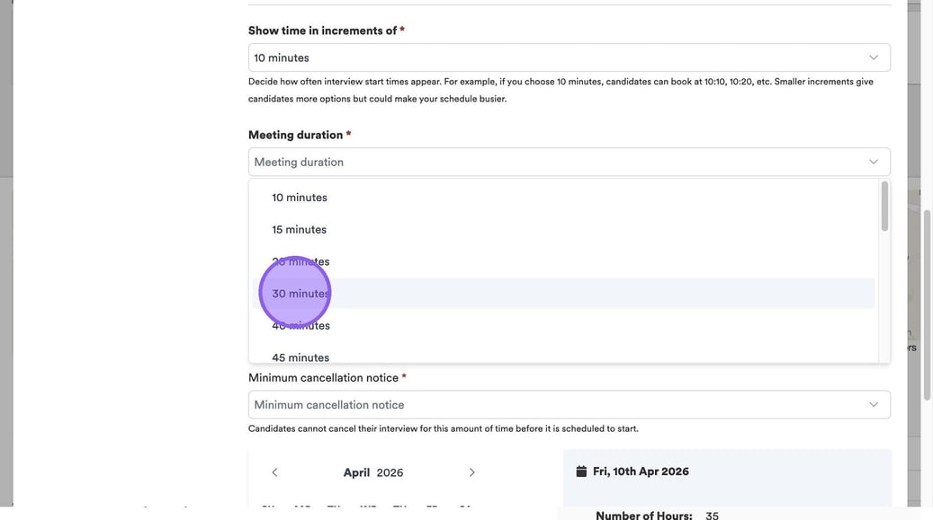Click the Meeting duration chevron arrow
Screen dimensions: 933x520
(x=873, y=162)
